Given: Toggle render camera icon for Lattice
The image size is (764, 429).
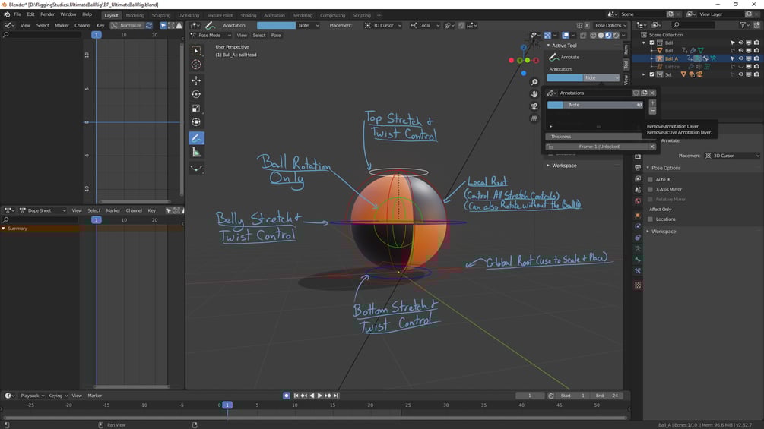Looking at the screenshot, I should 756,67.
